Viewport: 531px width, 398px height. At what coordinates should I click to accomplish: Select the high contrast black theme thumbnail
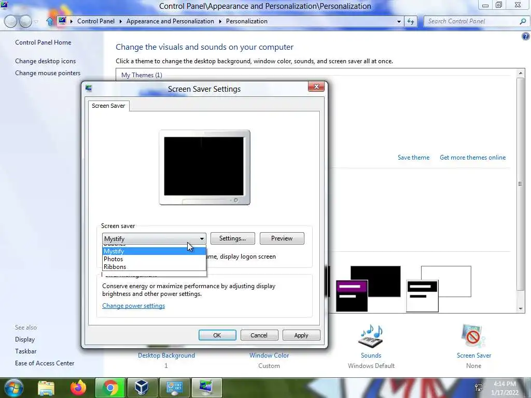coord(368,289)
